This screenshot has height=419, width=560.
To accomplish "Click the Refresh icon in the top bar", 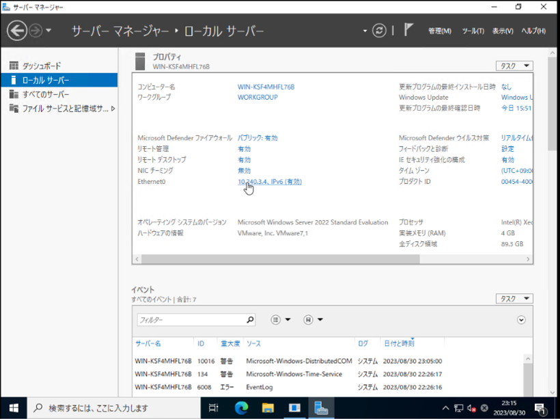I will (x=380, y=30).
